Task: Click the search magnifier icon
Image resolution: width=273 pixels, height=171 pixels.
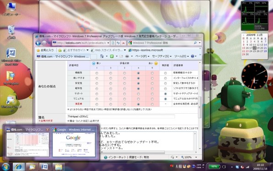Action: [195, 43]
